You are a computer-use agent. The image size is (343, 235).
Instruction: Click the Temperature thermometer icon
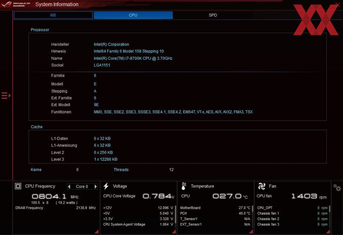click(184, 186)
